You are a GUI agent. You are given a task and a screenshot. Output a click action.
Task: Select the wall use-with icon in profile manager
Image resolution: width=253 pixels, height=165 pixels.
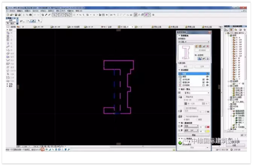tap(200, 58)
